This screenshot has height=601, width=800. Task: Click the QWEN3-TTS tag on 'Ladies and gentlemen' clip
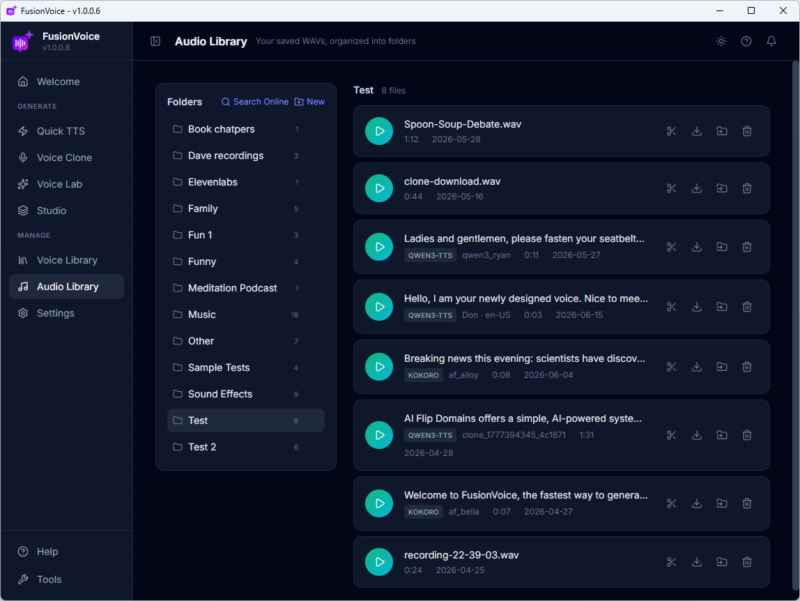[x=430, y=255]
